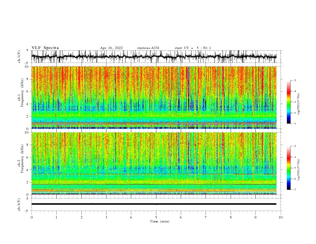Click time-axis tick label "7"
This screenshot has width=316, height=244.
(206, 217)
